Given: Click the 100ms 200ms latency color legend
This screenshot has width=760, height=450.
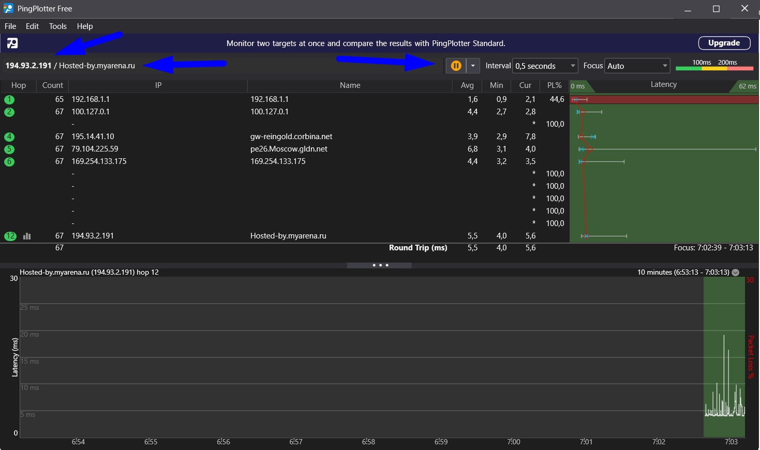Looking at the screenshot, I should 714,65.
